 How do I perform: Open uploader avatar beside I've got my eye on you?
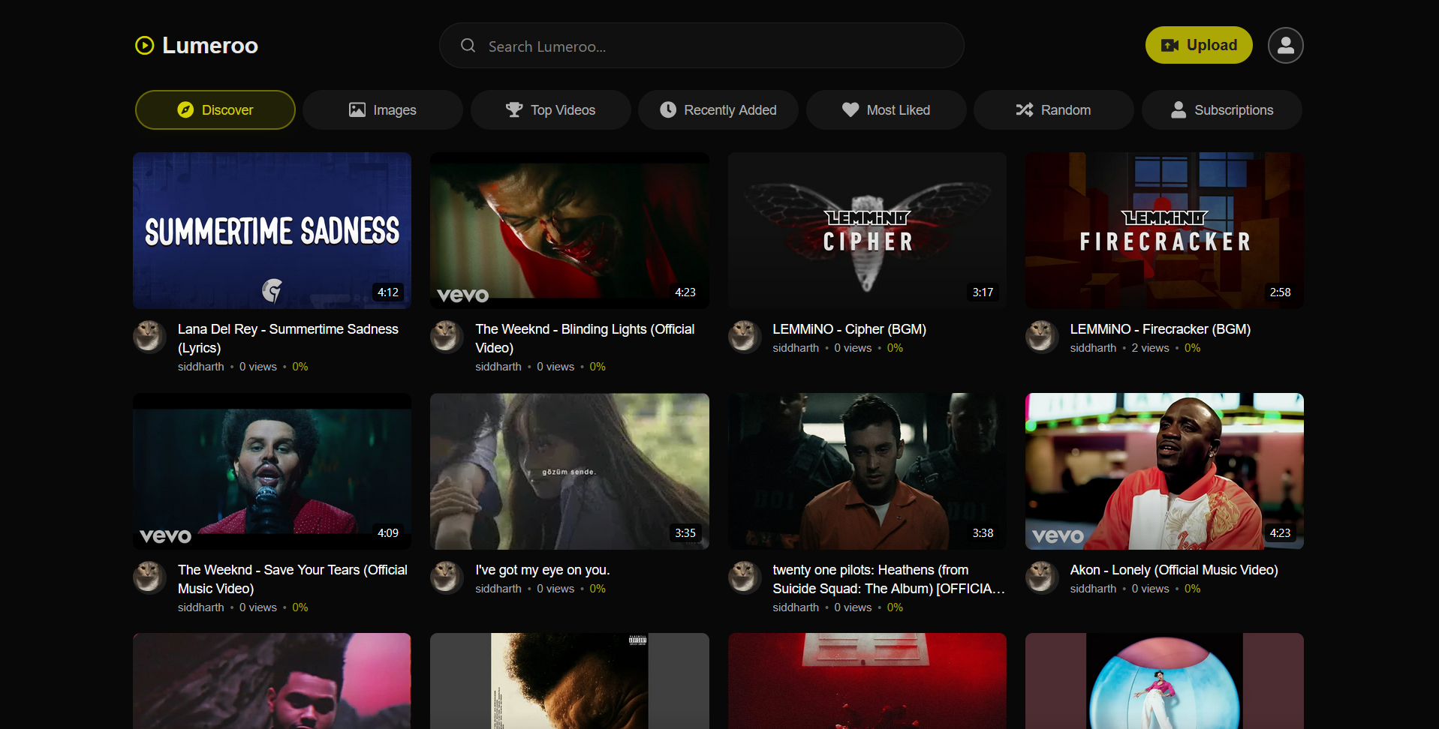click(447, 577)
